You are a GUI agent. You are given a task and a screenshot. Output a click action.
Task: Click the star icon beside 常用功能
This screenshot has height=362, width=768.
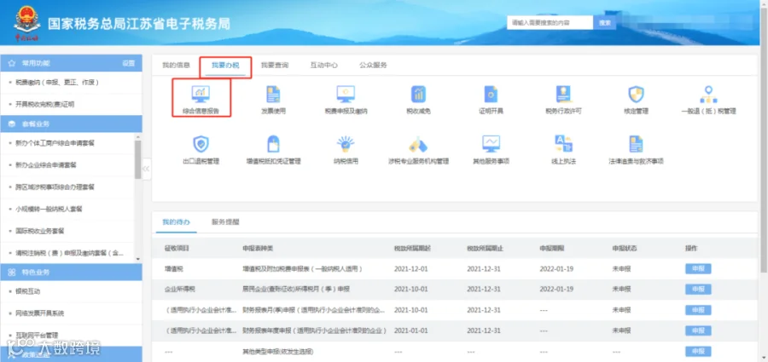click(12, 64)
